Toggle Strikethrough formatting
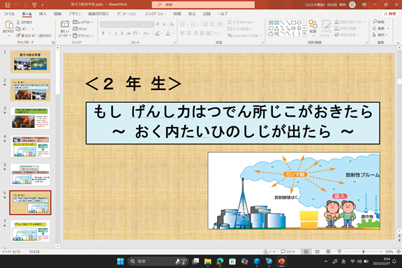This screenshot has height=268, width=402. pyautogui.click(x=128, y=33)
